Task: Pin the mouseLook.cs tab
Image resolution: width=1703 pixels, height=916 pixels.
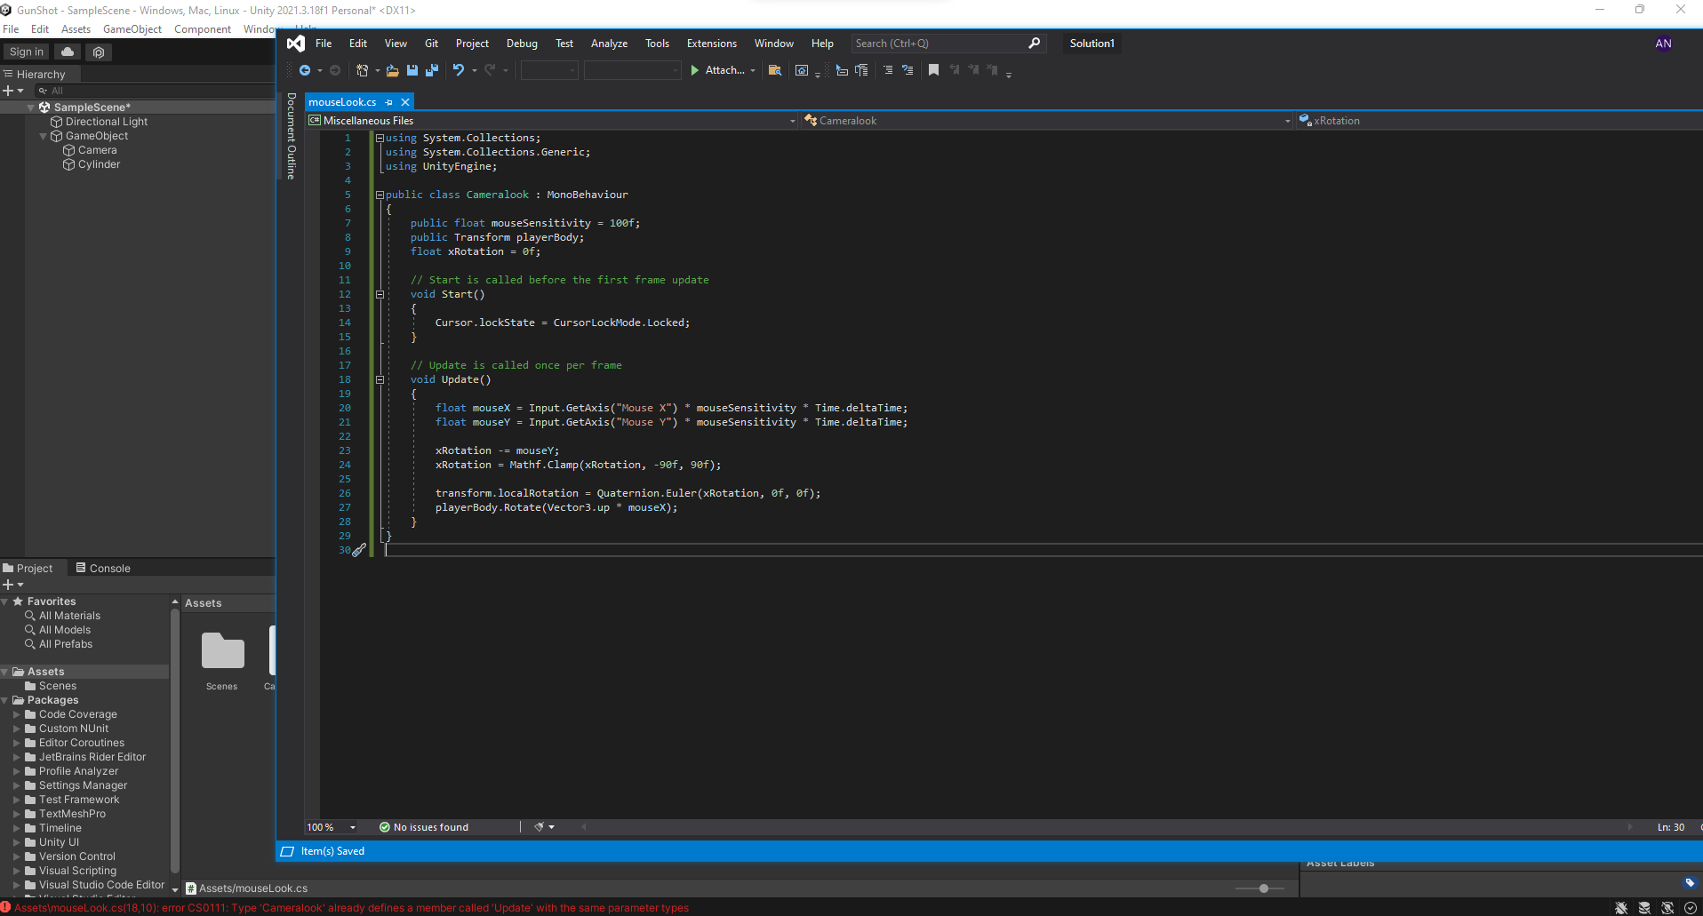Action: tap(389, 102)
